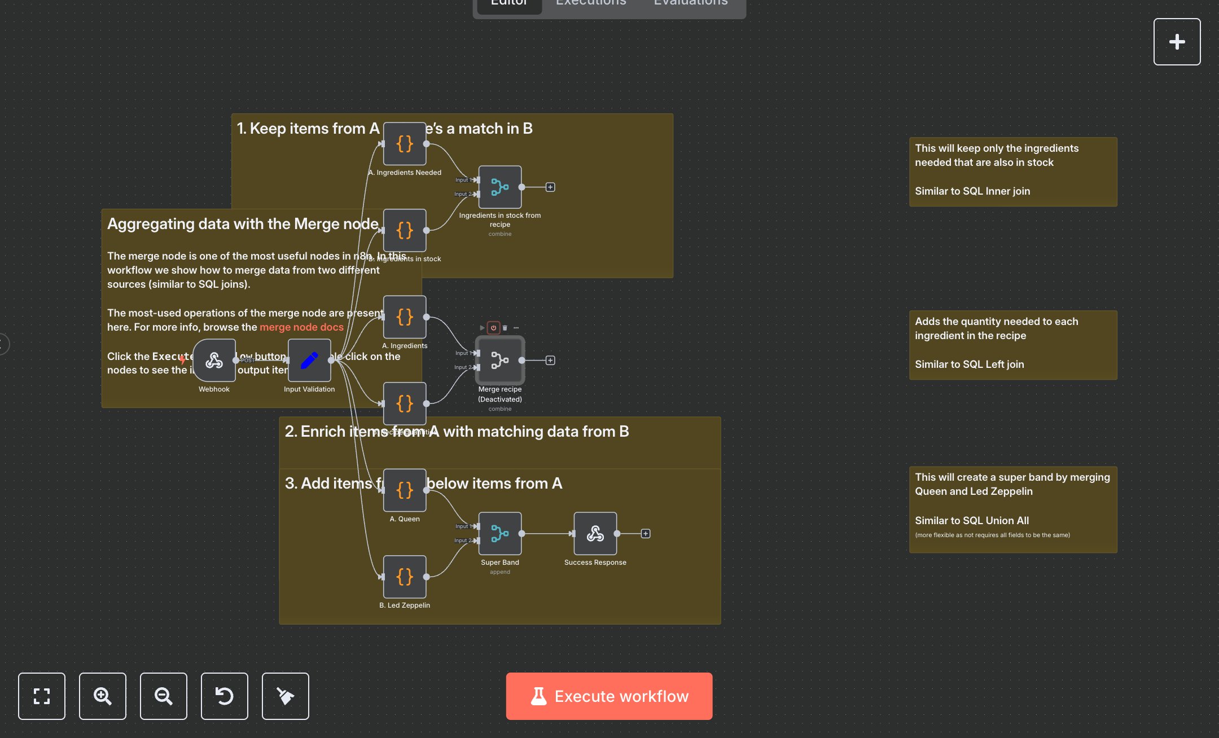Activate Merge recipe node via power toggle
Image resolution: width=1219 pixels, height=738 pixels.
493,327
